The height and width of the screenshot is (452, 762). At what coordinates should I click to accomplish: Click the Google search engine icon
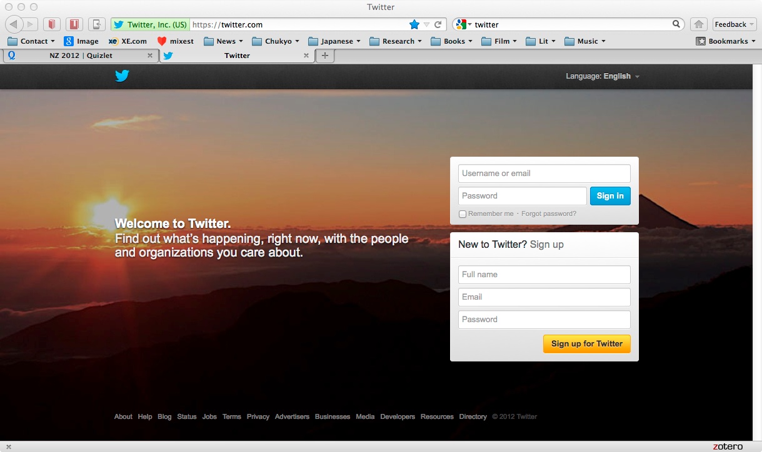pyautogui.click(x=461, y=24)
